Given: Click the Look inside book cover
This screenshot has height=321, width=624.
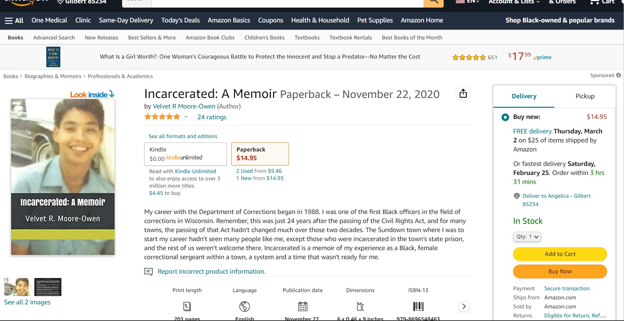Looking at the screenshot, I should click(x=63, y=176).
